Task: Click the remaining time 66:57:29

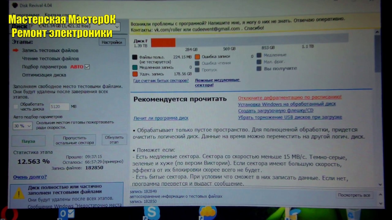Action: pos(93,162)
